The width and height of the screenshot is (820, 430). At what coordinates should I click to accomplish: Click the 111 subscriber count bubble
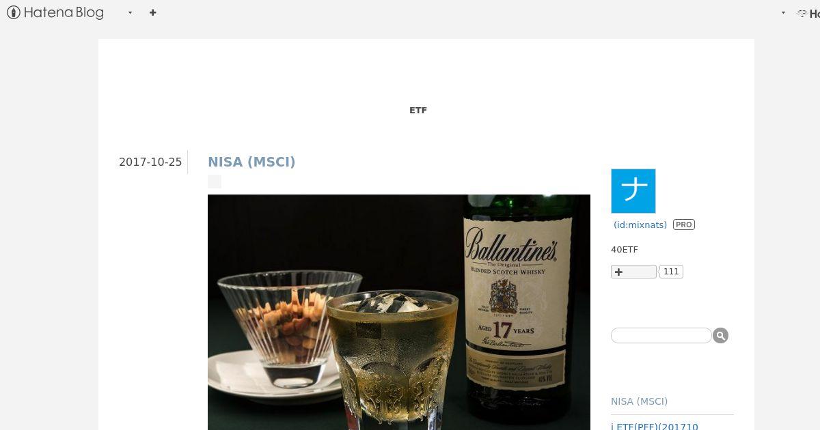click(x=671, y=272)
